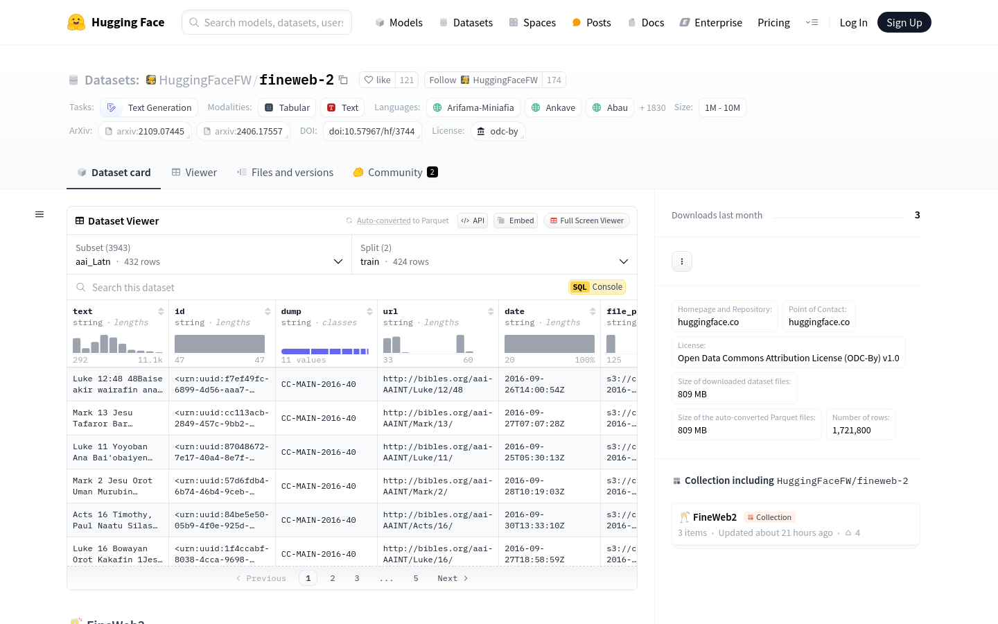This screenshot has width=998, height=624.
Task: Open the 174 followers count
Action: coord(554,80)
